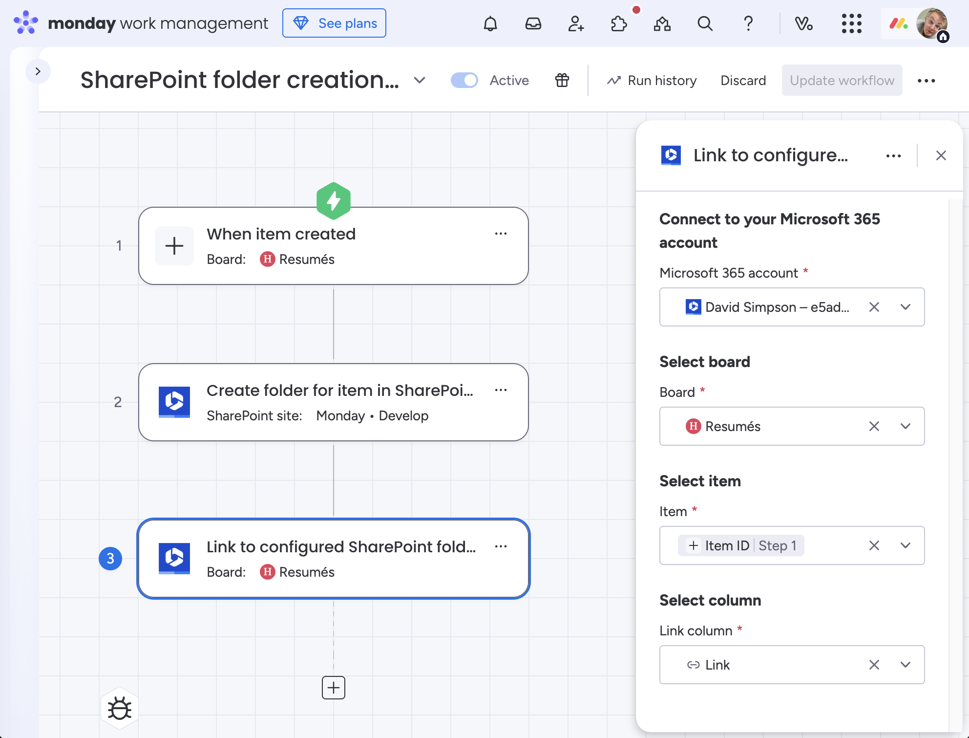Open the notifications bell
Screen dimensions: 969x738
coord(490,23)
